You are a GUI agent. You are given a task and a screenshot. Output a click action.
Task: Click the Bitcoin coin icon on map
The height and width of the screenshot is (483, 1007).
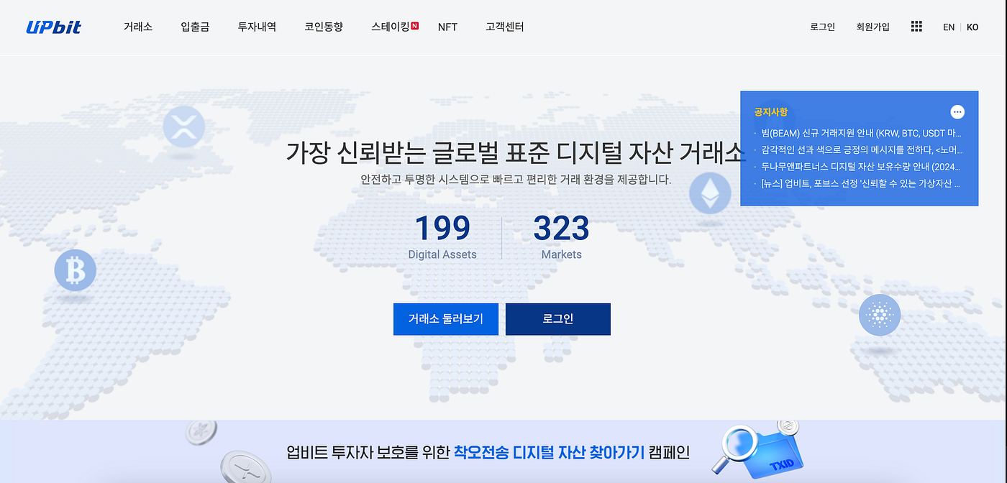[75, 271]
